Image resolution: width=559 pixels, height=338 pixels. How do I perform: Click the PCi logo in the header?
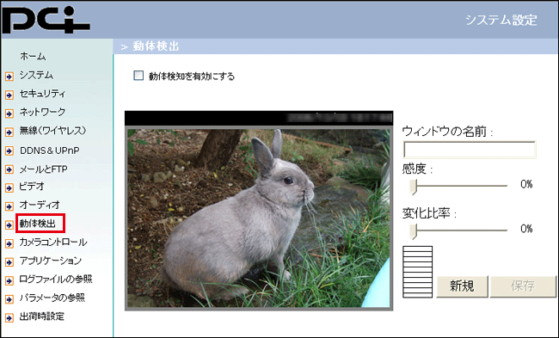tap(46, 20)
